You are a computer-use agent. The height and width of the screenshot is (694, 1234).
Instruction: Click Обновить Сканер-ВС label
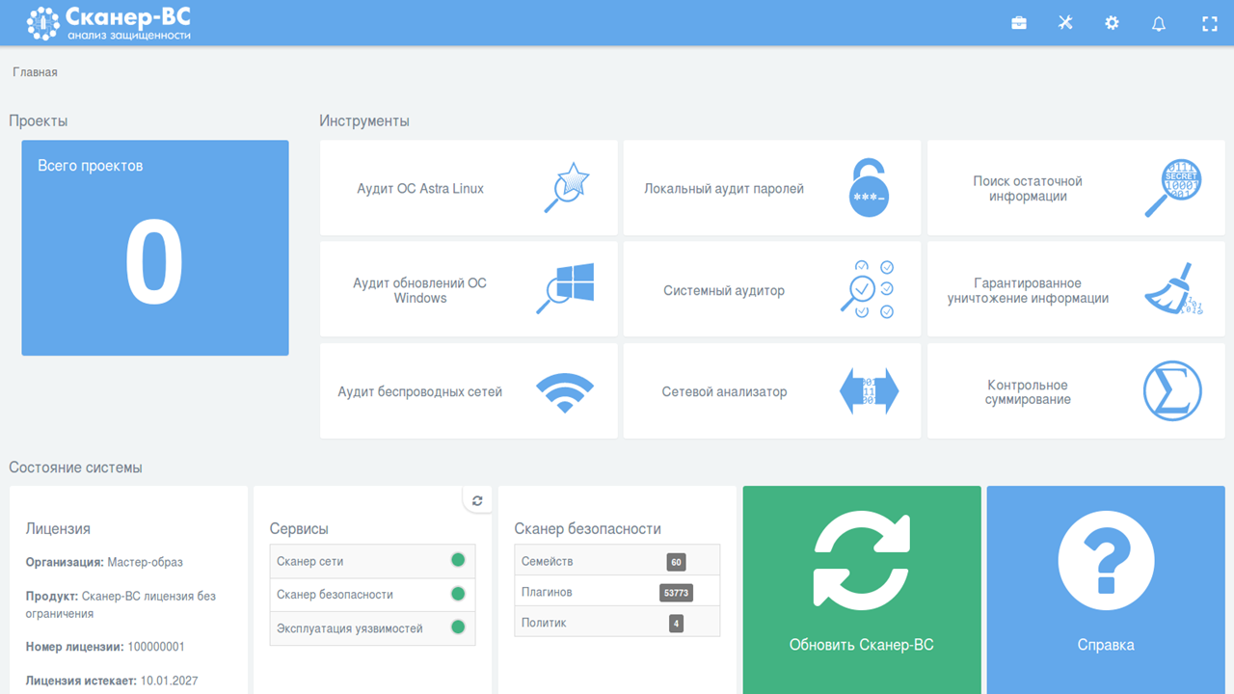pyautogui.click(x=862, y=645)
